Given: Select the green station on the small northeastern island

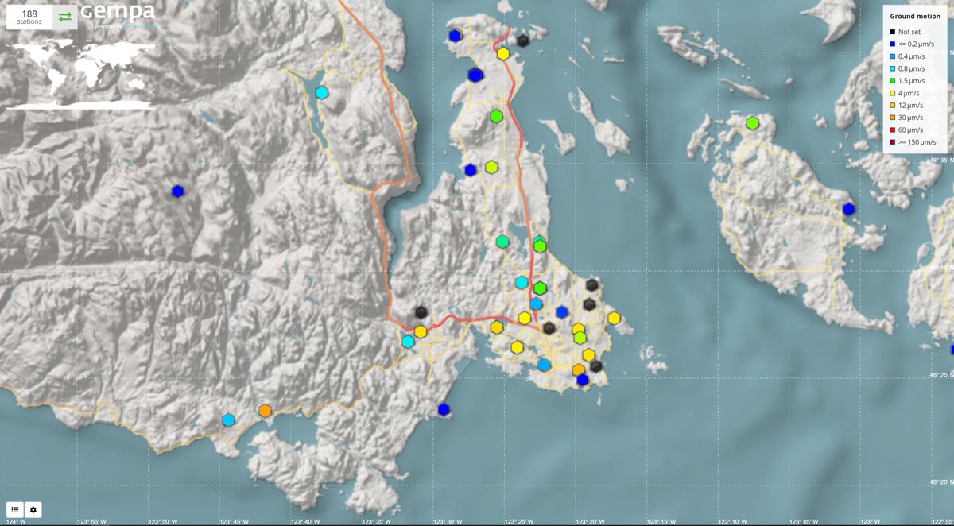Looking at the screenshot, I should click(752, 123).
